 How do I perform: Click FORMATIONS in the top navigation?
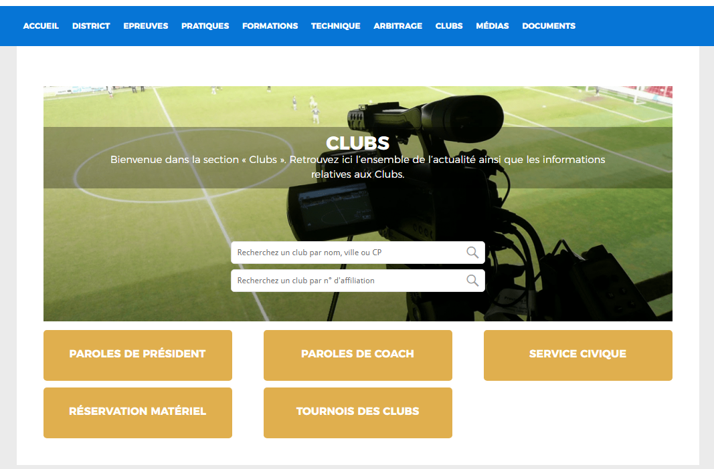tap(270, 26)
